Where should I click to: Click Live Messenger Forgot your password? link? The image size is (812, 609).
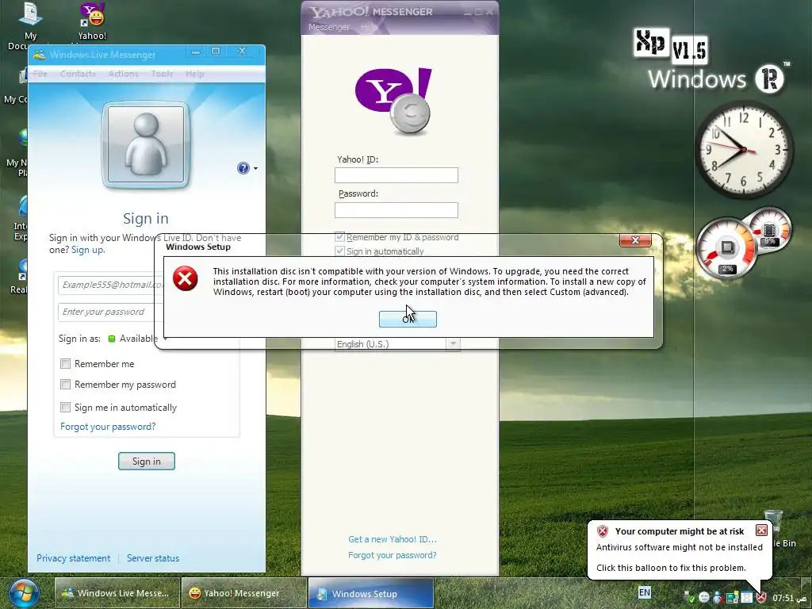click(108, 426)
